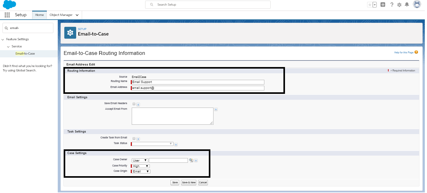Click the Quick Find search magnifier icon
This screenshot has height=193, width=427.
6,28
